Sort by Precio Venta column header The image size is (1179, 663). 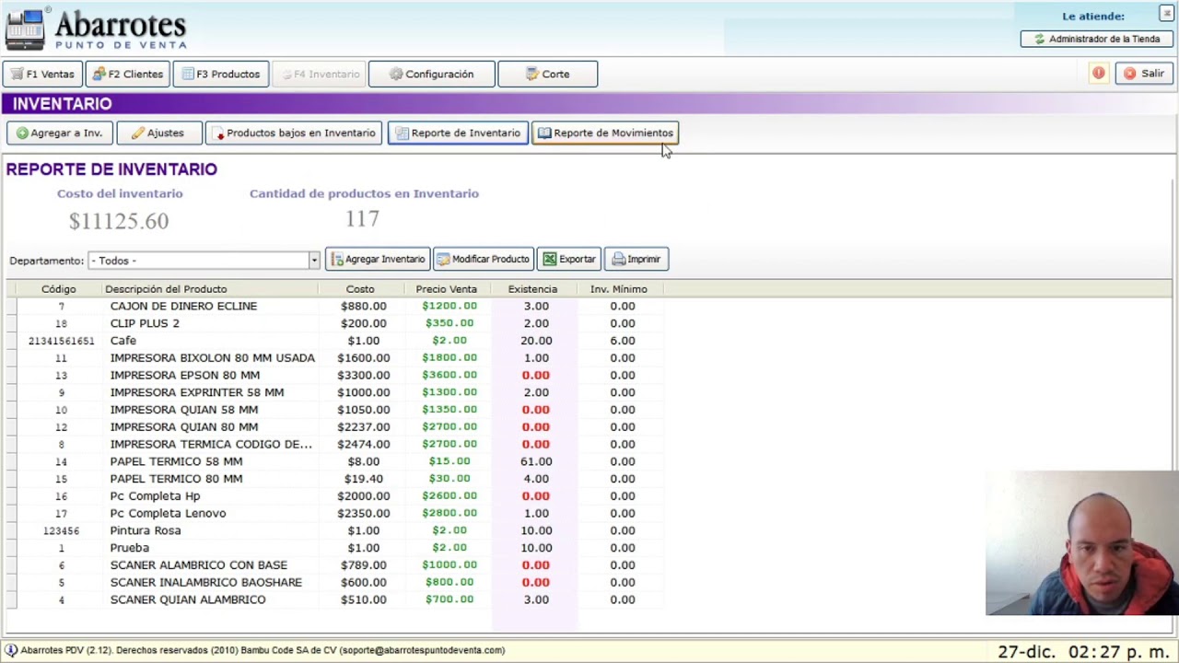point(446,289)
